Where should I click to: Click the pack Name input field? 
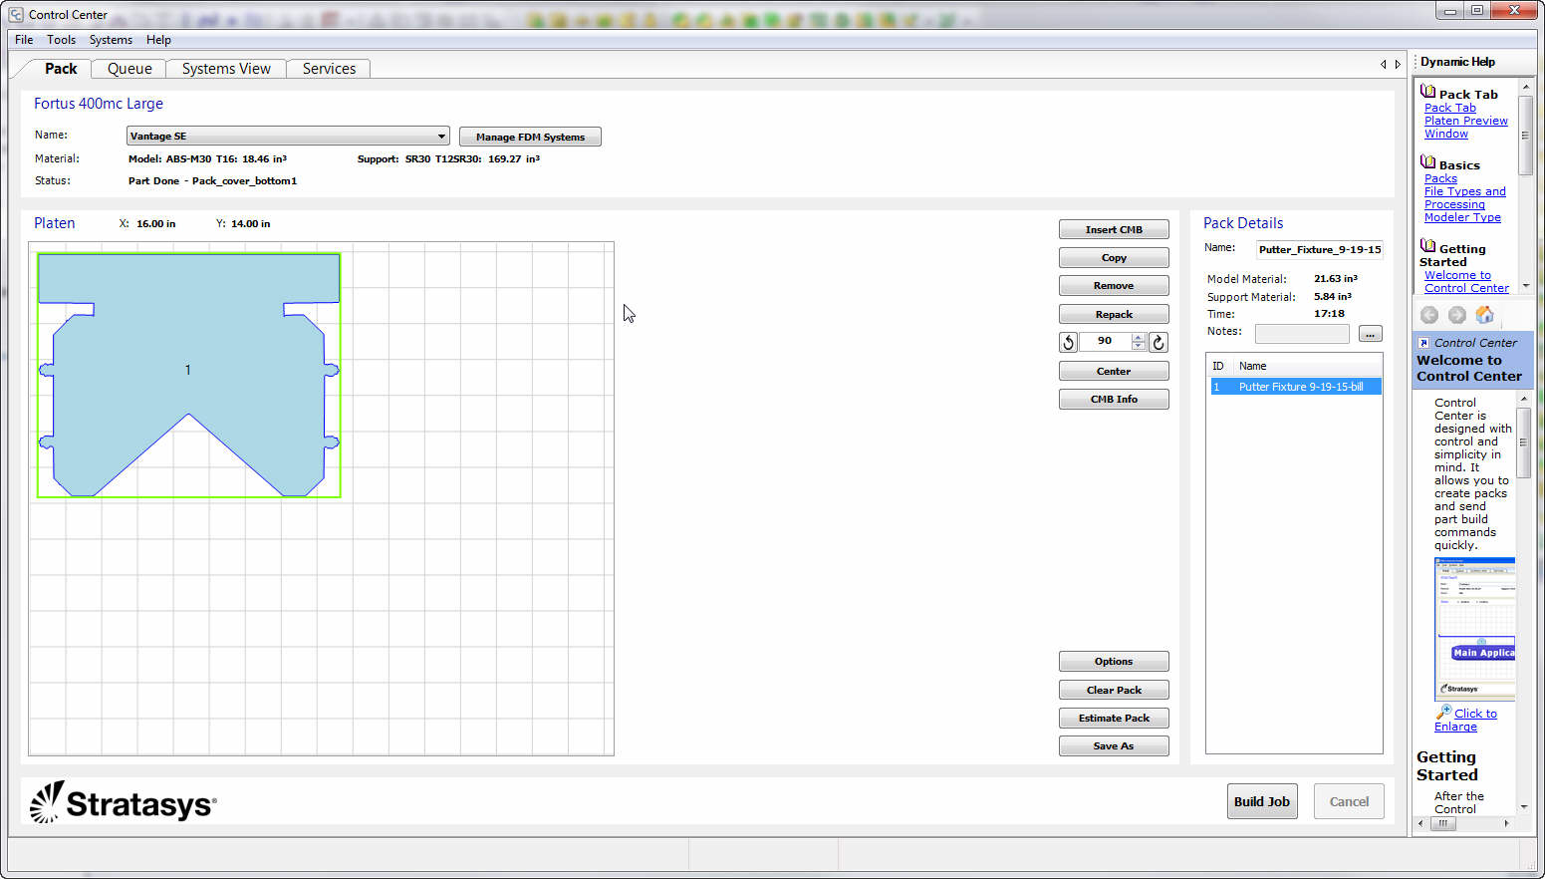click(x=1320, y=249)
